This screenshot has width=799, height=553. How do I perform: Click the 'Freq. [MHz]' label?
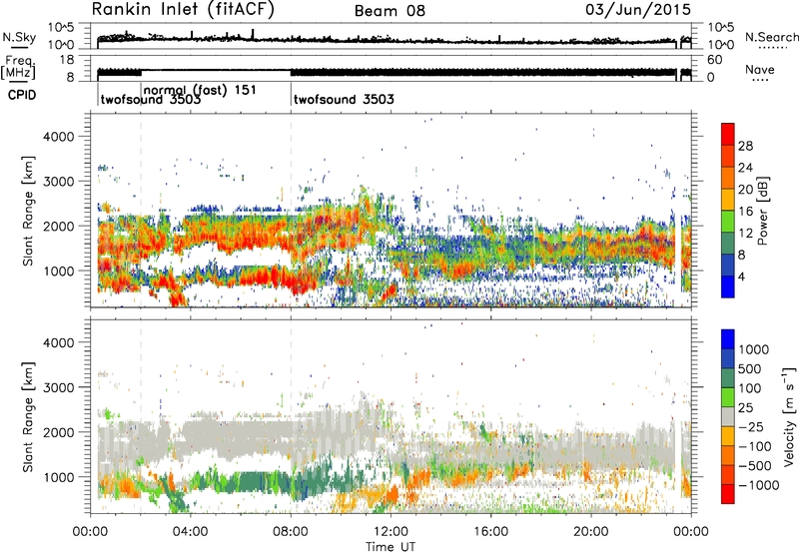point(18,67)
